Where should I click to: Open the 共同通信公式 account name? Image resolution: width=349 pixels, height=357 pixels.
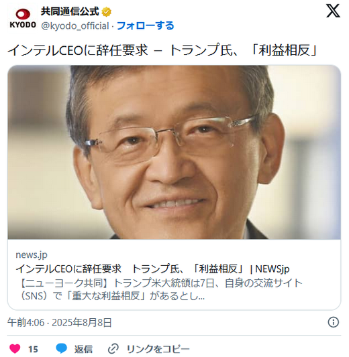70,11
